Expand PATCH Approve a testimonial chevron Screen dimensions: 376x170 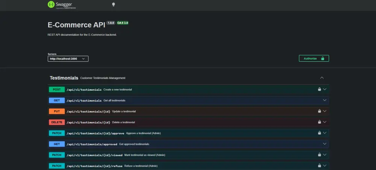[325, 133]
